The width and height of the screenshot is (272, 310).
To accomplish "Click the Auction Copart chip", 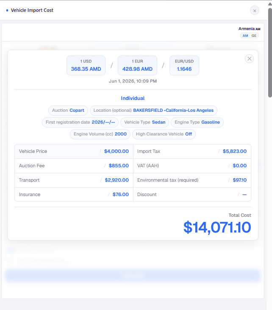I will [68, 110].
